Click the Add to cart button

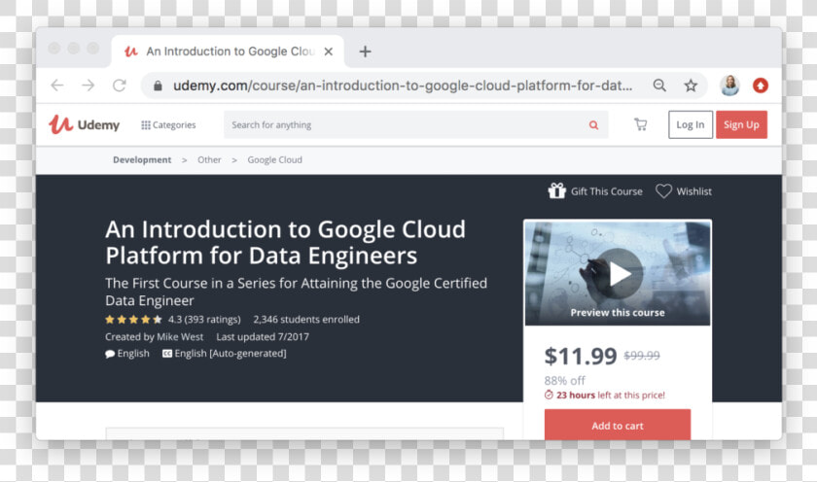618,425
